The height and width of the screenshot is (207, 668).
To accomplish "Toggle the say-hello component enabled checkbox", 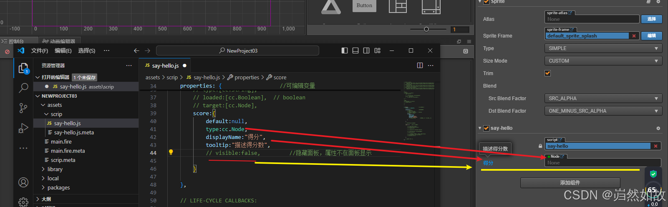I will tap(486, 128).
